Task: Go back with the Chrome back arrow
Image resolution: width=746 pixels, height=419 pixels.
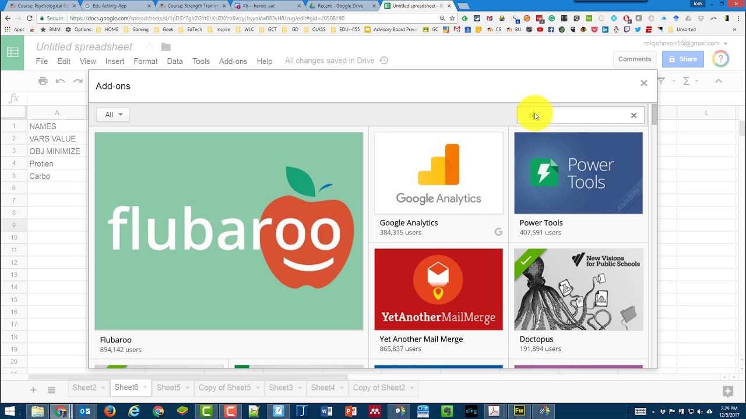Action: 8,18
